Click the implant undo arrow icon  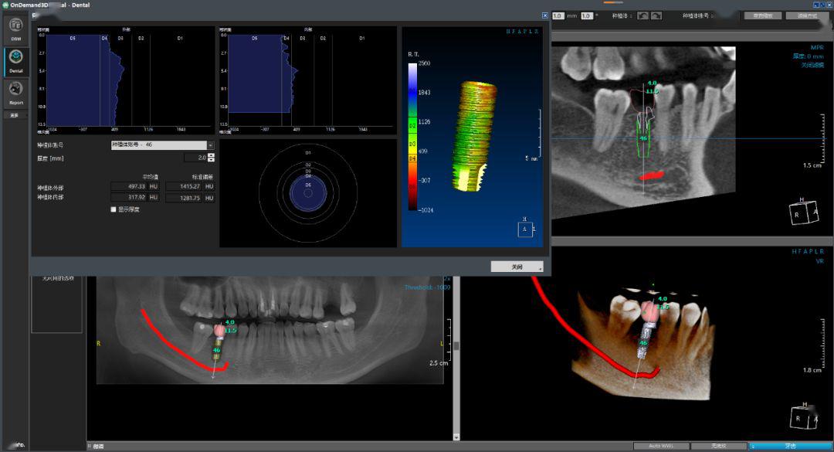tap(642, 15)
